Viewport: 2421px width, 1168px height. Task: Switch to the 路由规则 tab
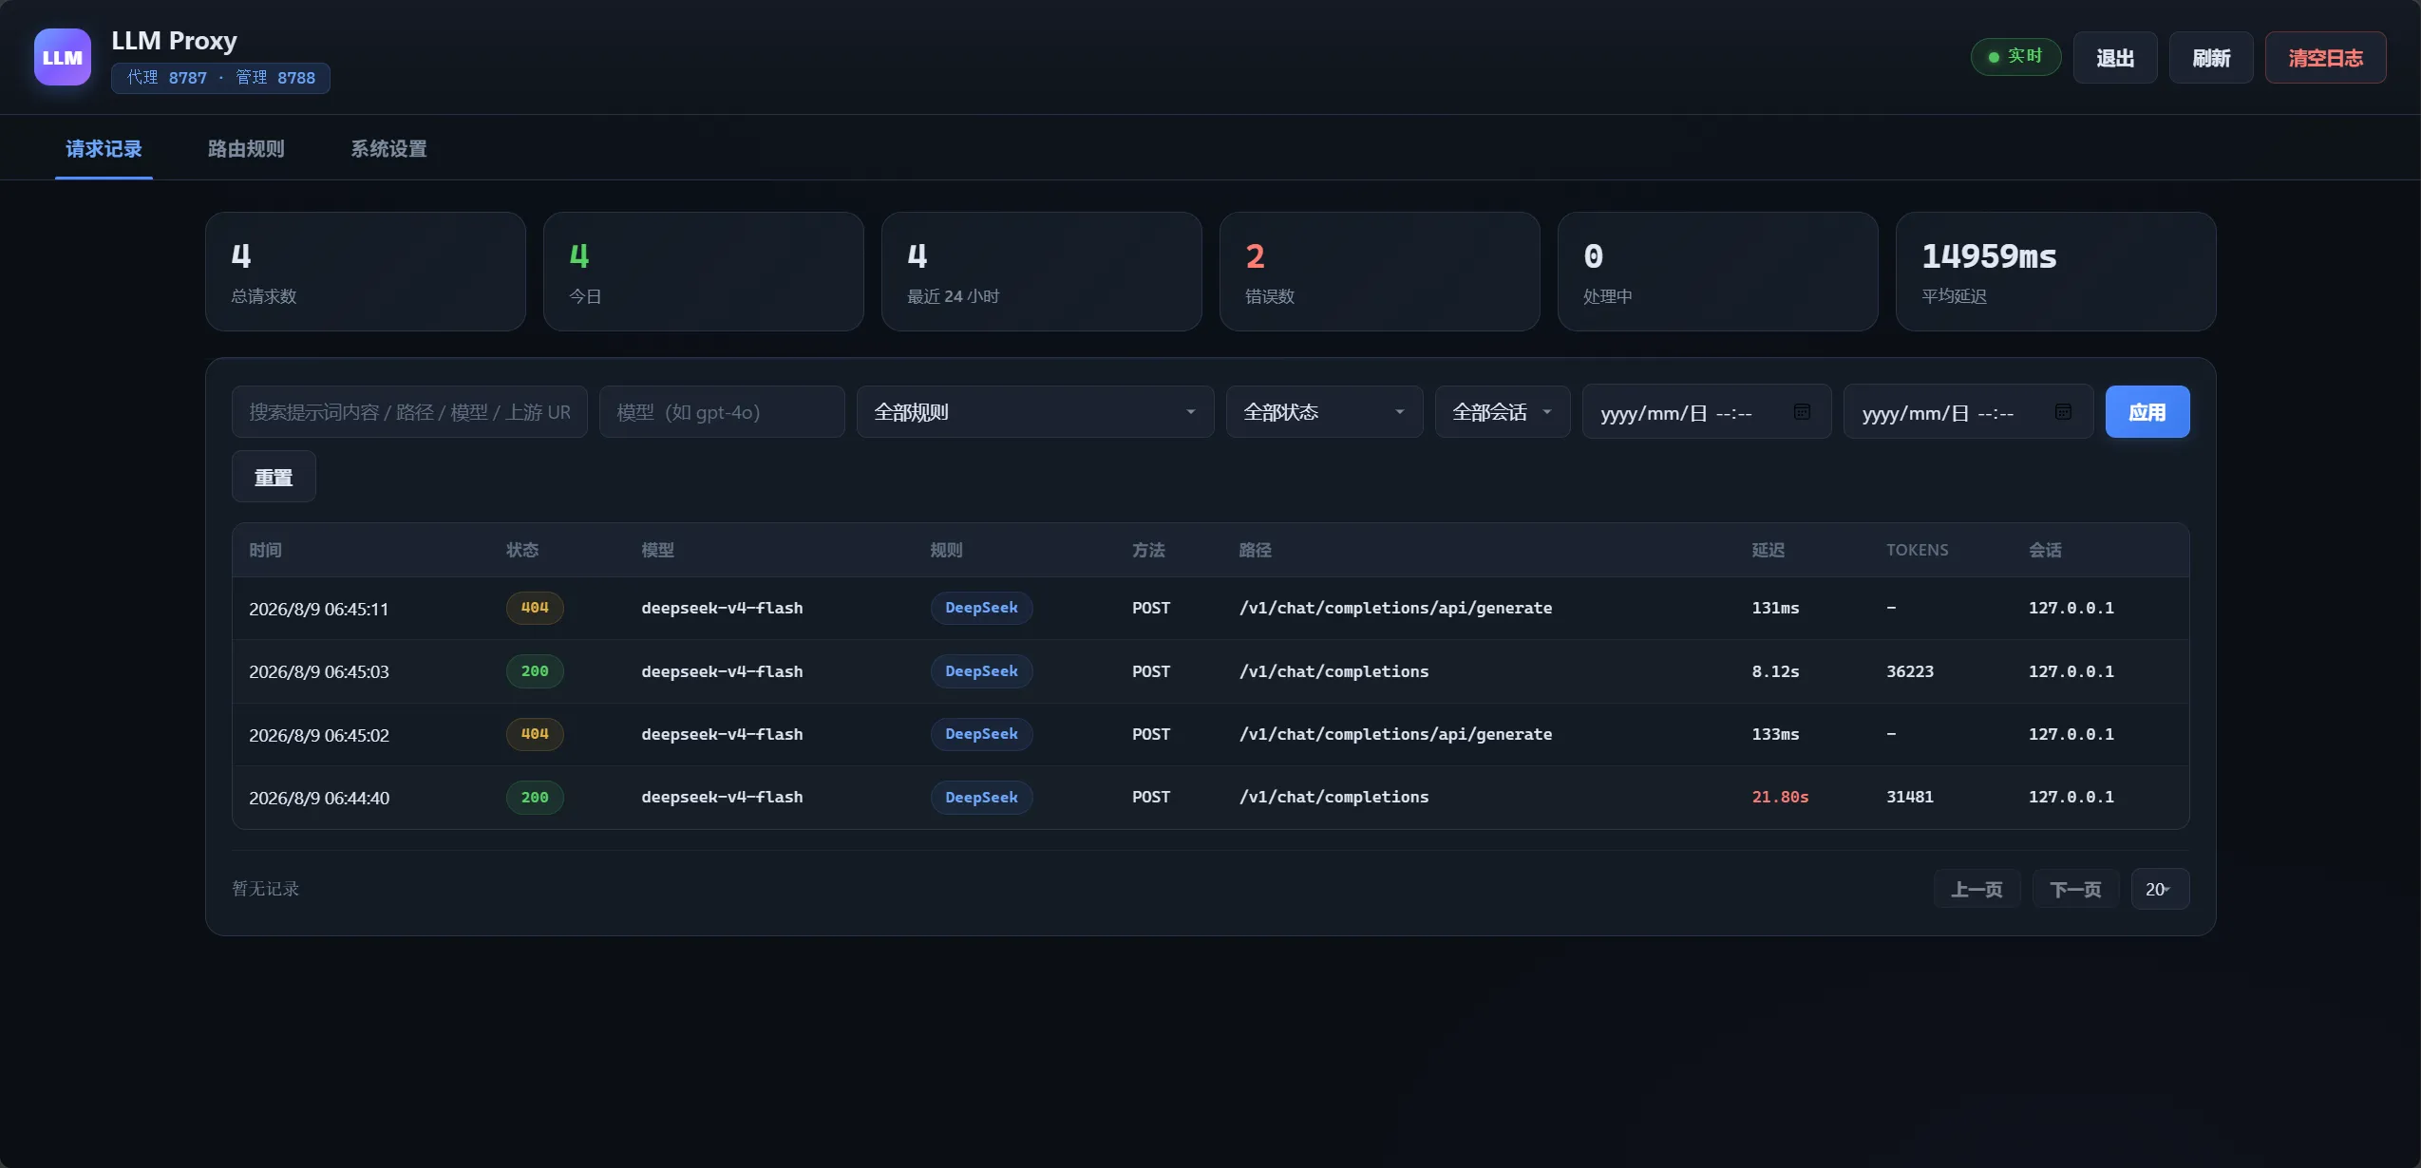(246, 149)
